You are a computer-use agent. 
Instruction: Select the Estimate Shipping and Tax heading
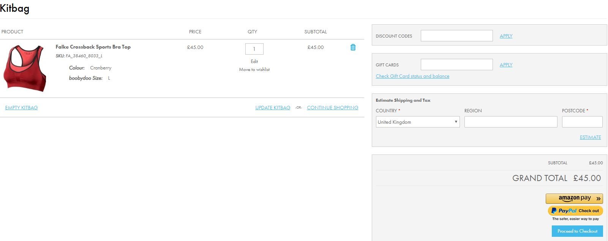click(x=403, y=101)
